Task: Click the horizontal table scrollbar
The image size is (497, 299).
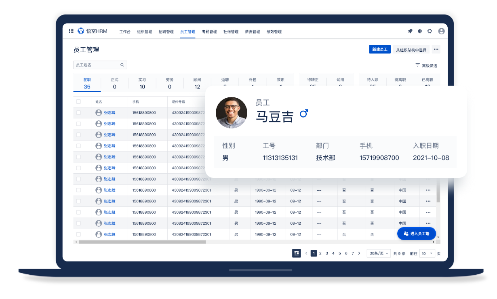Action: tap(142, 242)
